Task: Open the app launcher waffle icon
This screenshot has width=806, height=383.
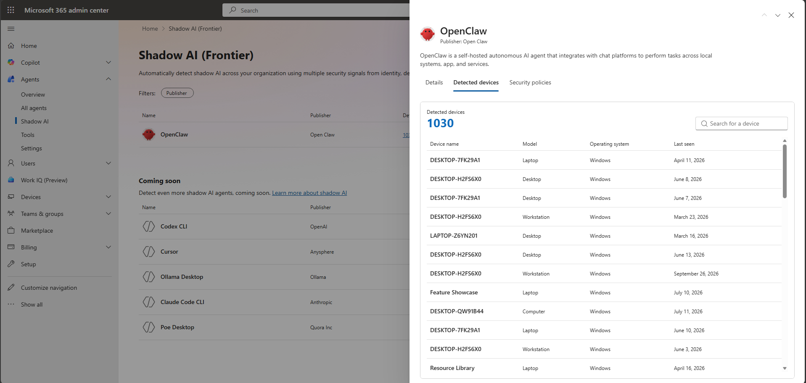Action: click(11, 10)
